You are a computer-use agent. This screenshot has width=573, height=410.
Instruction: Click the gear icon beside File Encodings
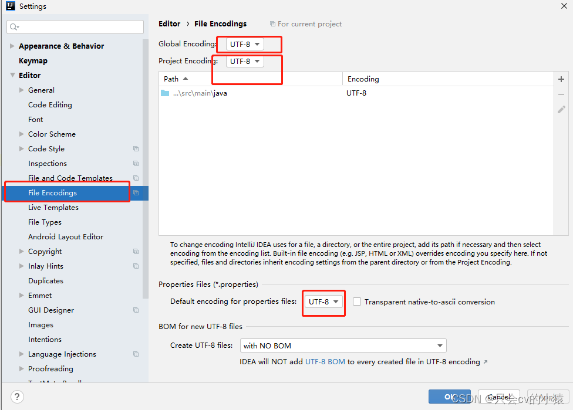pyautogui.click(x=136, y=192)
